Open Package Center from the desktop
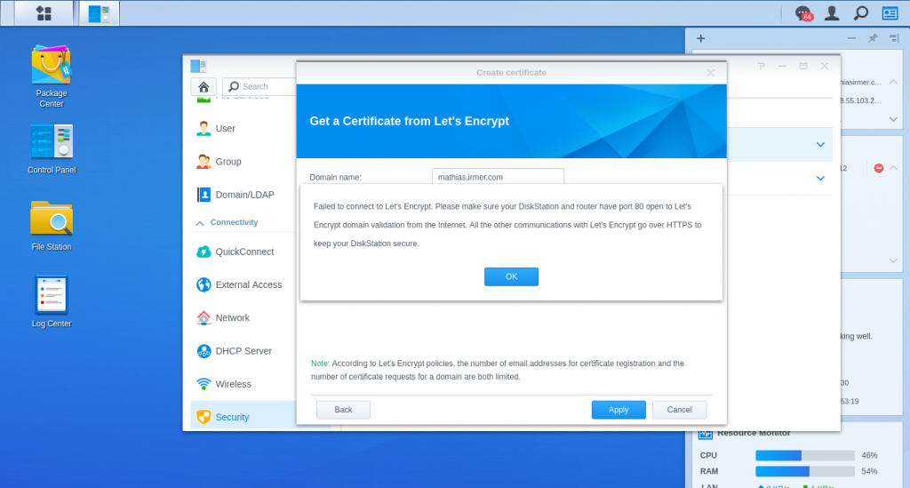 pyautogui.click(x=52, y=76)
